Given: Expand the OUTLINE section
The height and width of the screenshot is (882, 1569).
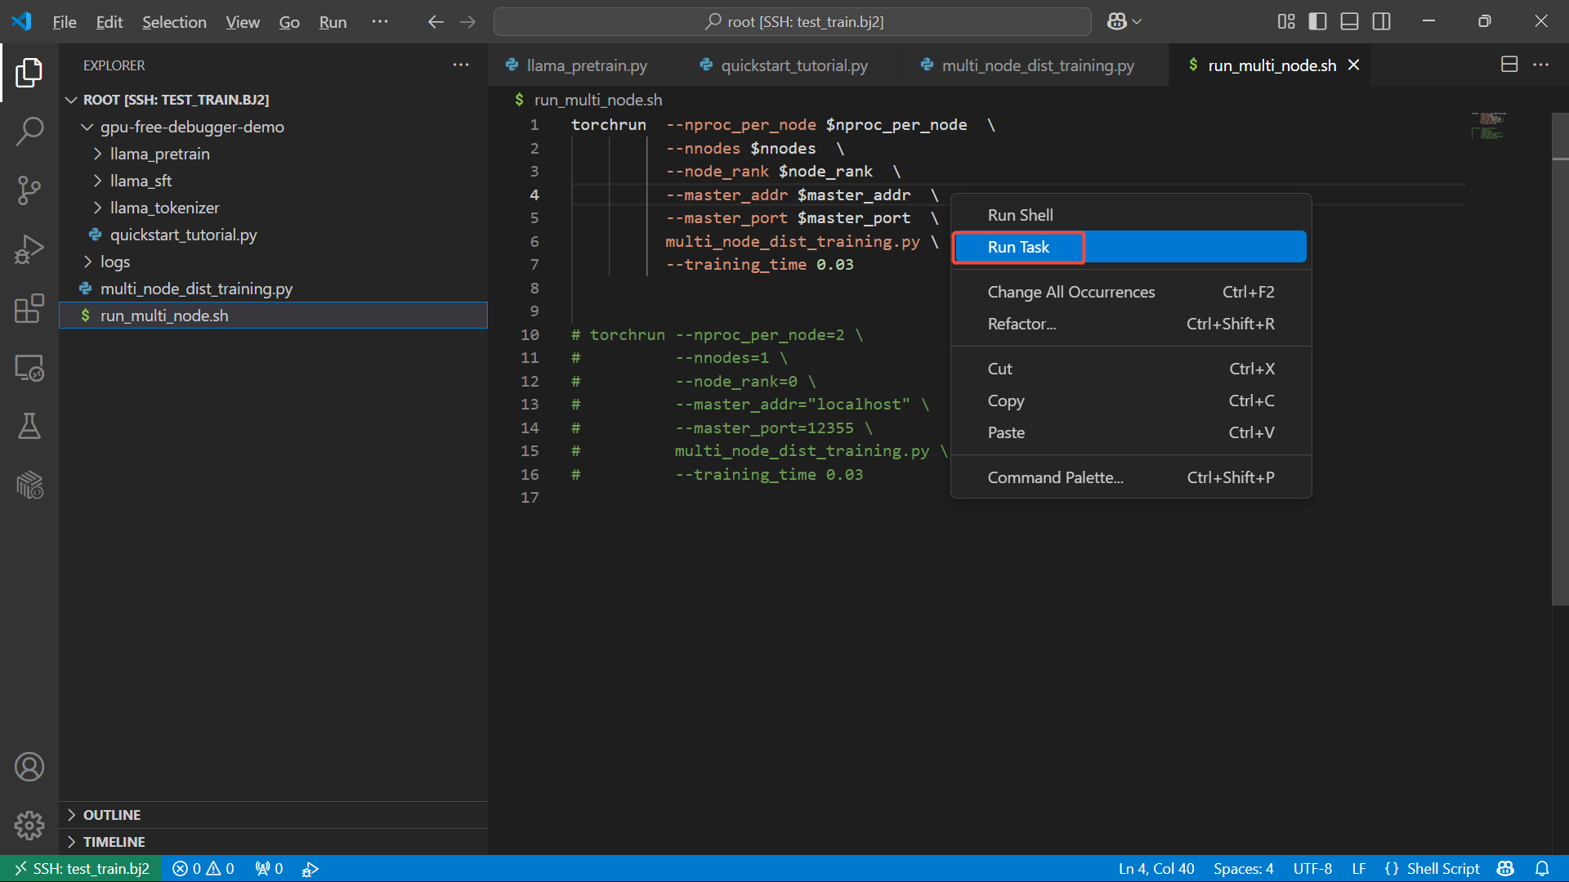Looking at the screenshot, I should point(112,815).
